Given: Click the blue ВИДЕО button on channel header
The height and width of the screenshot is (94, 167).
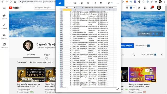Looking at the screenshot, I should (127, 46).
